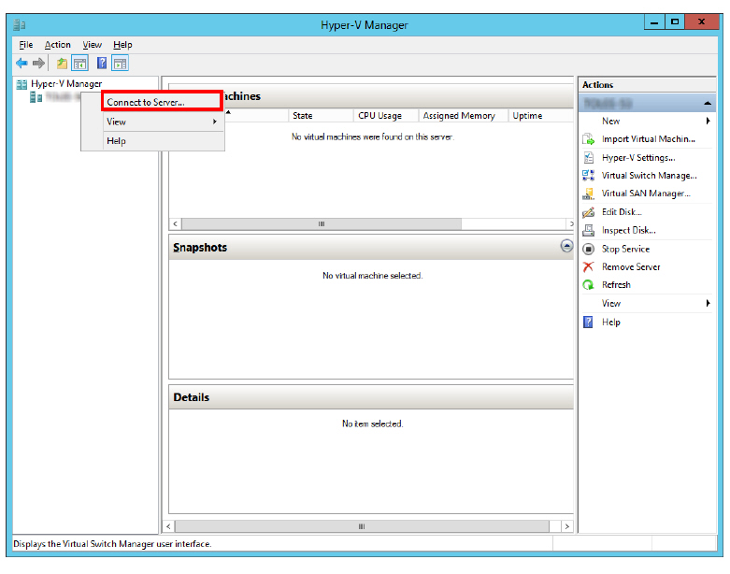Click Import Virtual Machine action
Screen dimensions: 730x574
648,139
